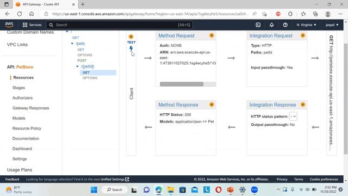Viewport: 348px width, 196px height.
Task: Click the orange dot on Method Request
Action: (212, 35)
